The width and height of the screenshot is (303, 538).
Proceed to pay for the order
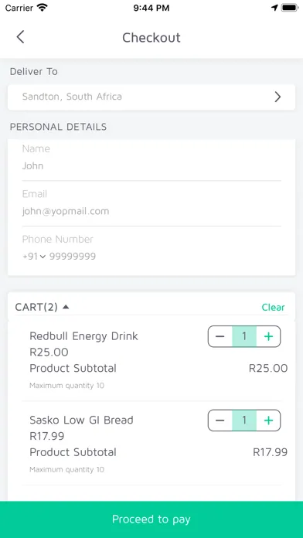(x=151, y=519)
